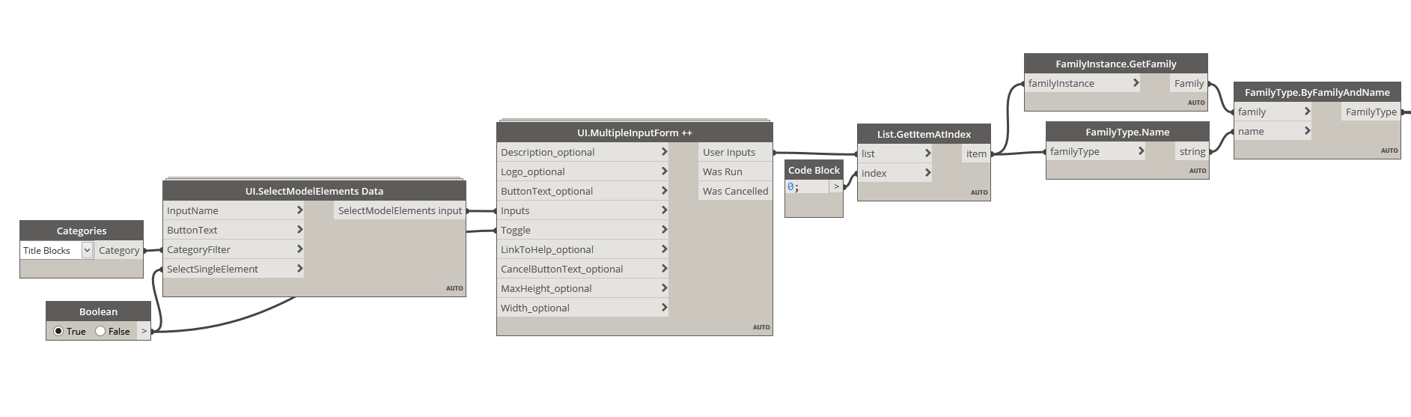Click the InputName port chevron

[x=299, y=210]
